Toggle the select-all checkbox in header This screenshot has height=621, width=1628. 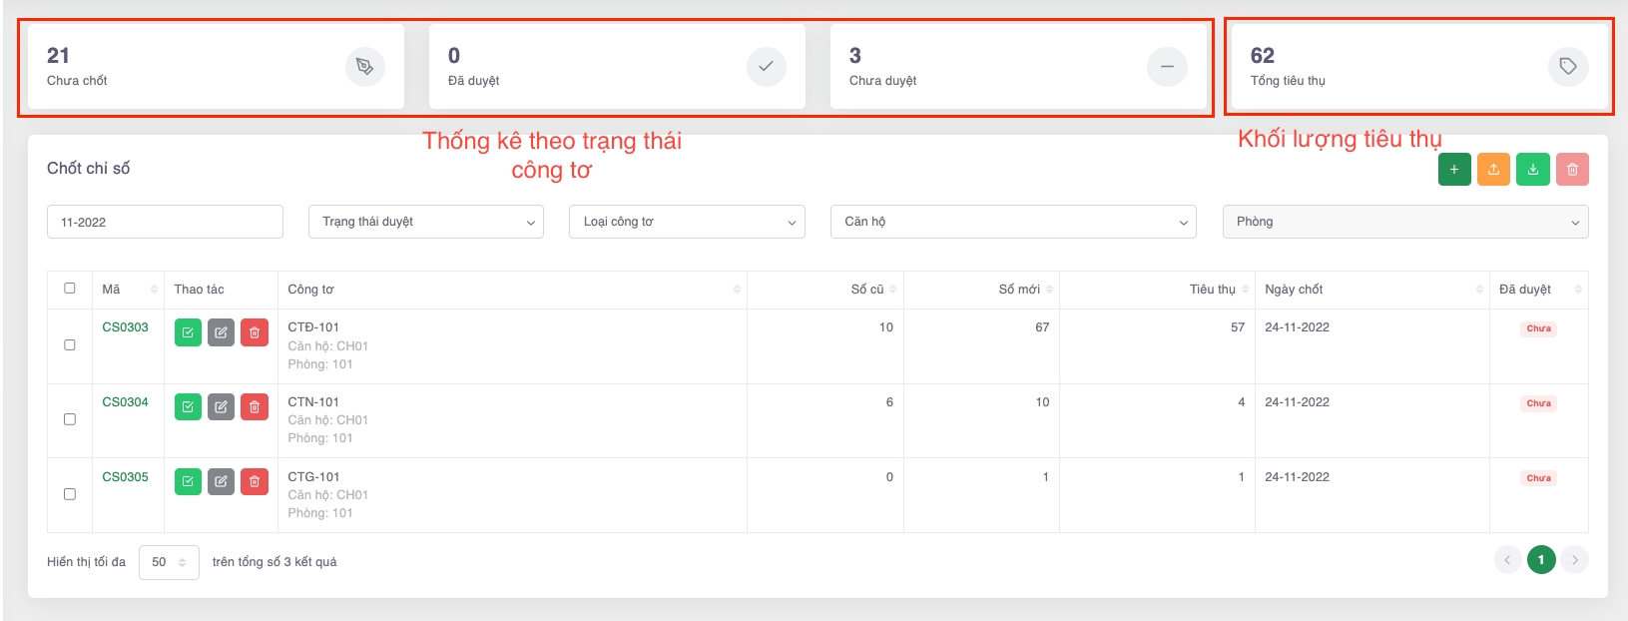tap(70, 289)
